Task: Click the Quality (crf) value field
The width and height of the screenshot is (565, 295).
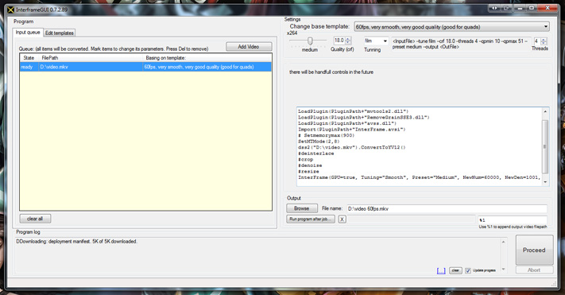Action: pyautogui.click(x=339, y=41)
